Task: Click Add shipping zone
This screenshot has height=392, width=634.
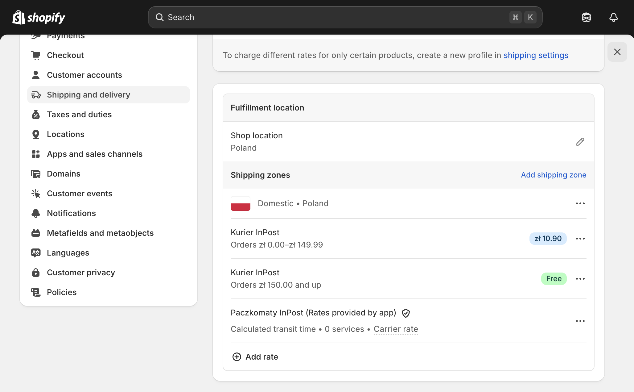Action: 554,175
